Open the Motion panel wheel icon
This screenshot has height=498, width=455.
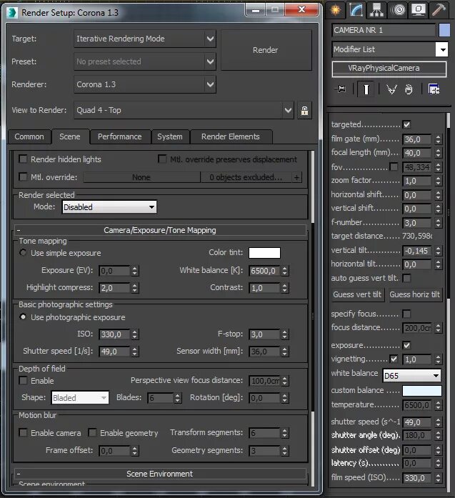399,10
